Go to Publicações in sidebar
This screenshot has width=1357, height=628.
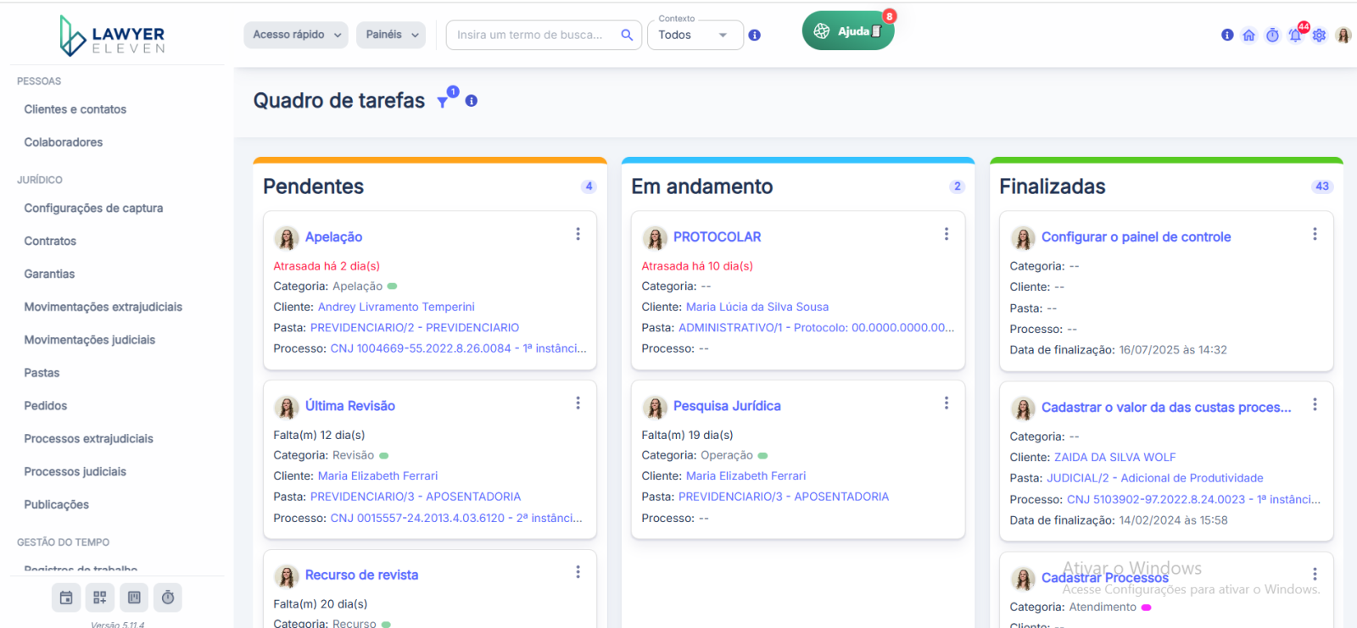[x=57, y=504]
